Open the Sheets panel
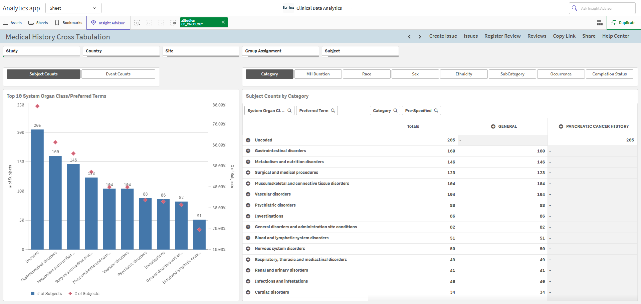This screenshot has width=641, height=304. (38, 23)
